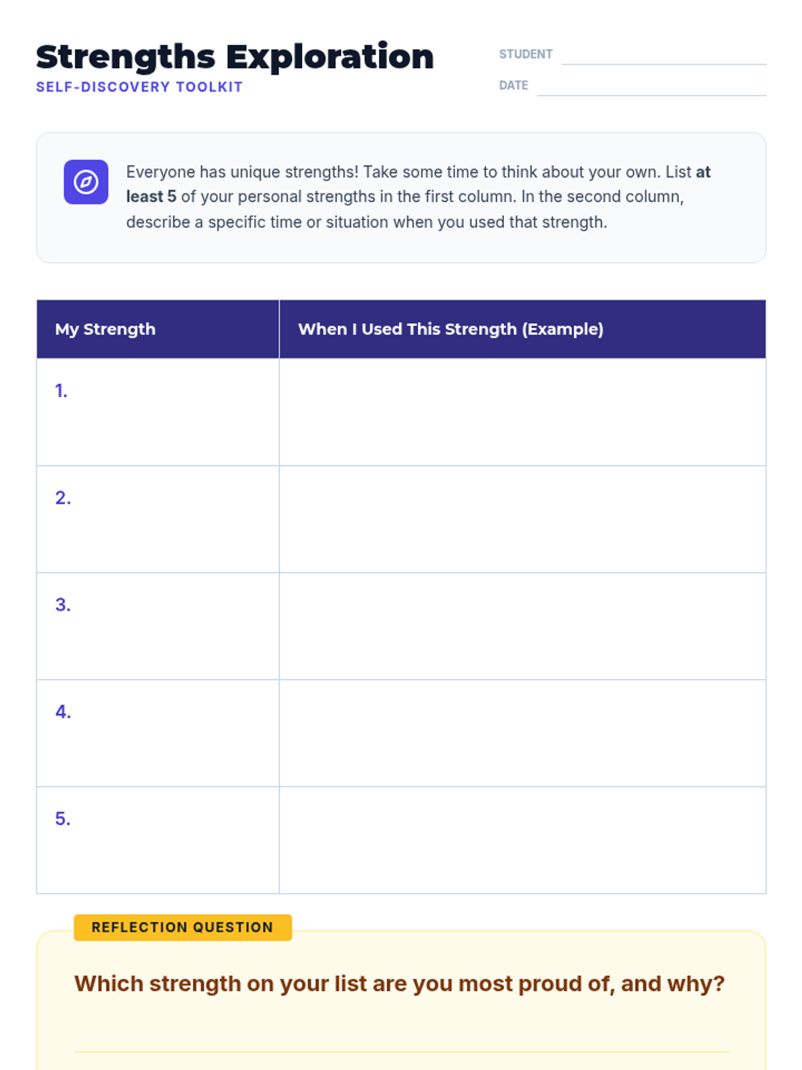
Task: Click the Reflection Question yellow badge
Action: pyautogui.click(x=182, y=928)
